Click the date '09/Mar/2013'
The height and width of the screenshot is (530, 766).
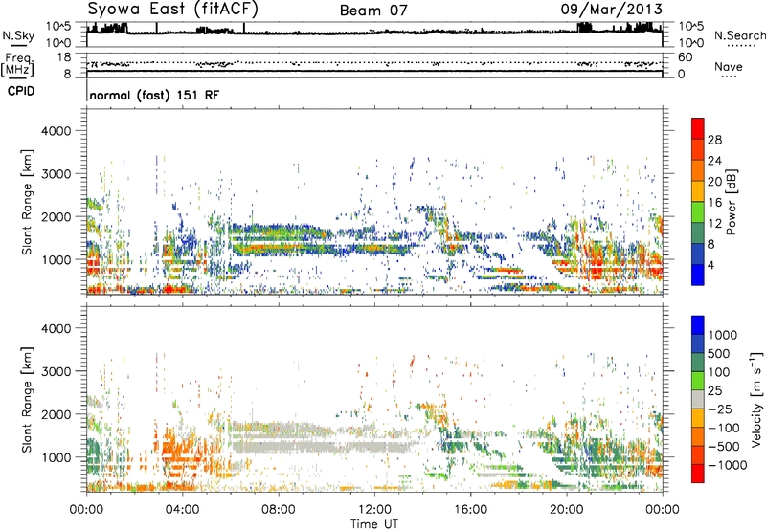pos(612,9)
